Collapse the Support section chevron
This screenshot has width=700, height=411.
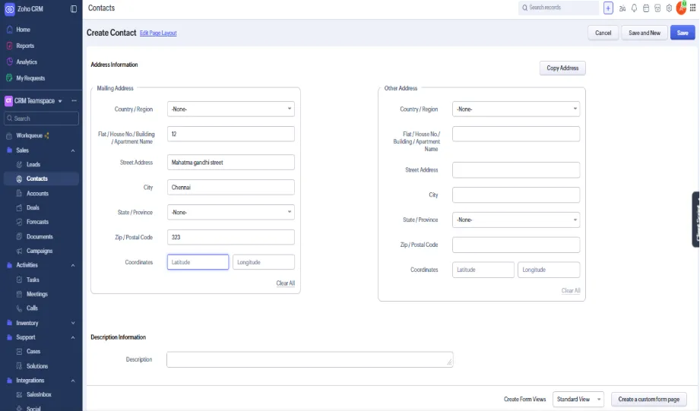(73, 338)
